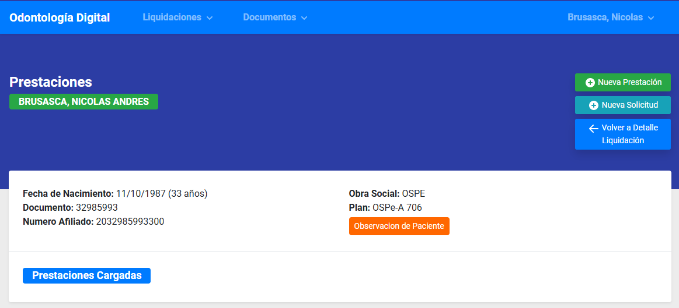Screen dimensions: 679x308
Task: Expand the Liquidaciones chevron arrow
Action: click(x=210, y=18)
